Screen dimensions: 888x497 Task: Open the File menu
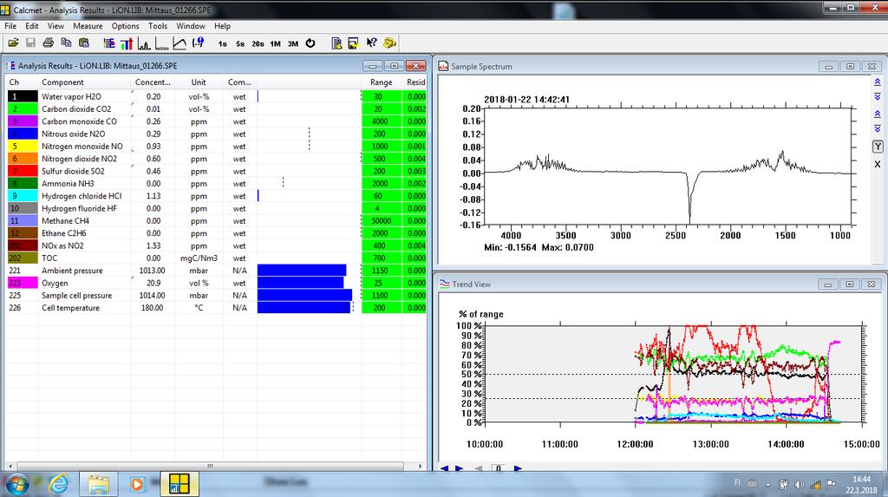pos(10,26)
